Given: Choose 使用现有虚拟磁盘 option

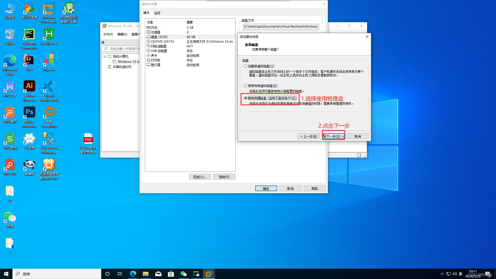Looking at the screenshot, I should point(245,86).
